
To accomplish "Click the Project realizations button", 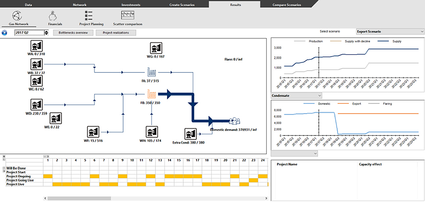I will 116,33.
